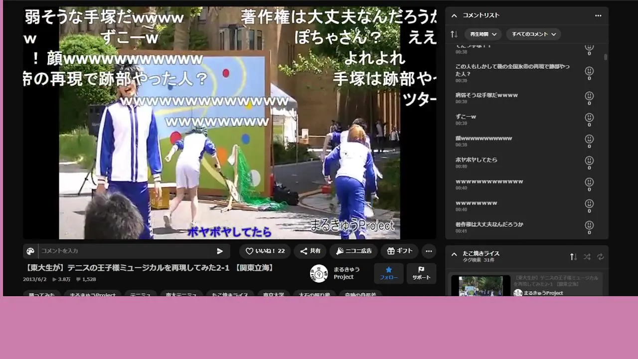Open playlist item title テニスの王子様ミュージカル
The image size is (638, 359).
point(556,280)
